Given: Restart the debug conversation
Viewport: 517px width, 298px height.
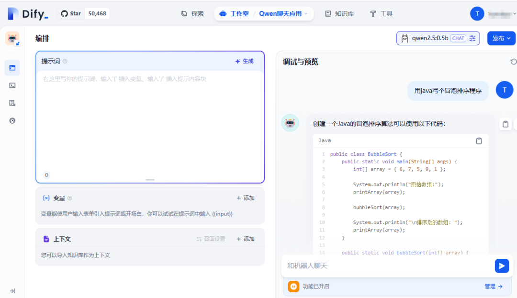Looking at the screenshot, I should [x=513, y=62].
